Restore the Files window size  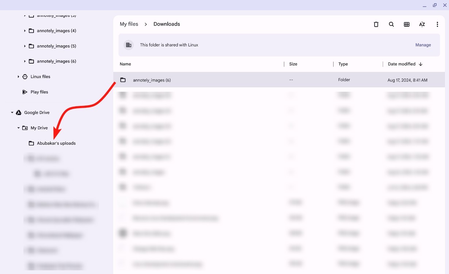pyautogui.click(x=435, y=5)
